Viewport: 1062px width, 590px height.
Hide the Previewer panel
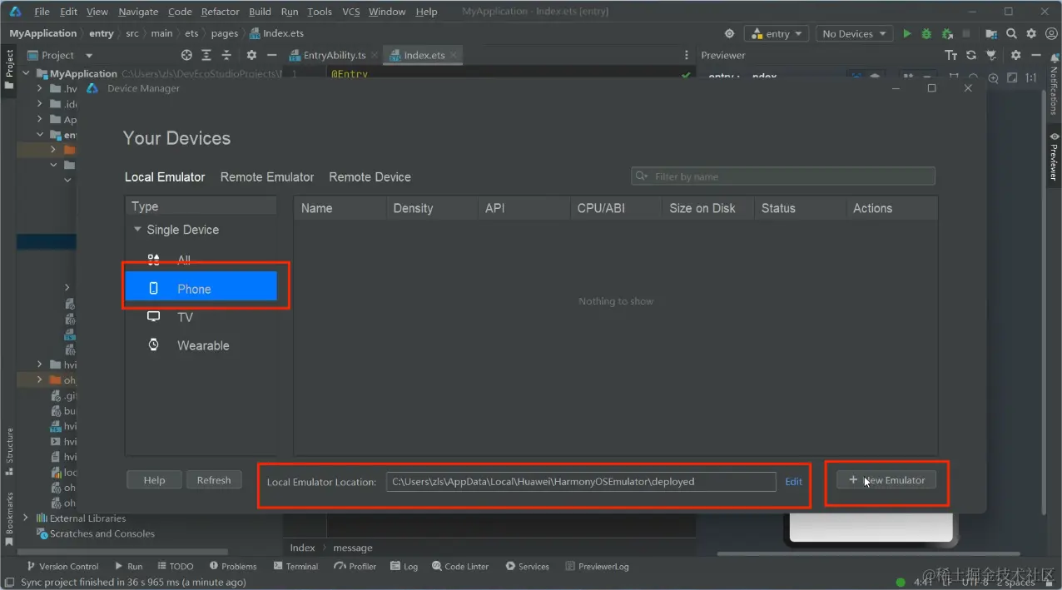tap(1035, 55)
